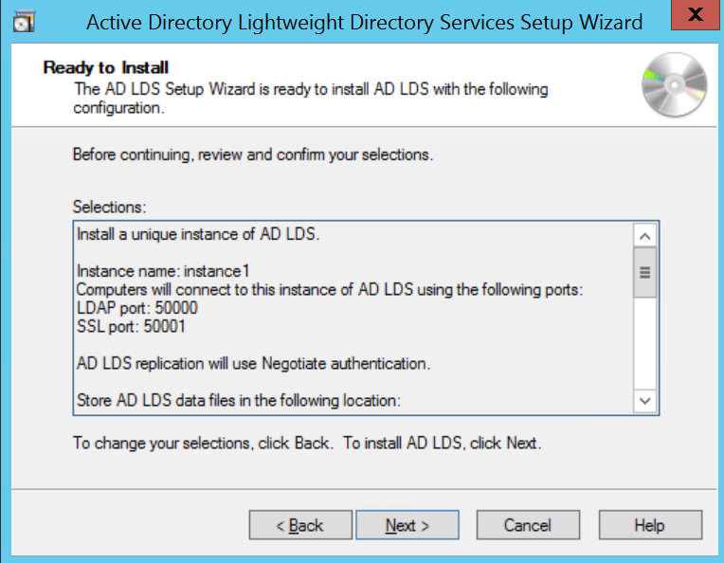Viewport: 724px width, 563px height.
Task: Click 'Install a unique instance of AD LDS' line
Action: click(197, 234)
